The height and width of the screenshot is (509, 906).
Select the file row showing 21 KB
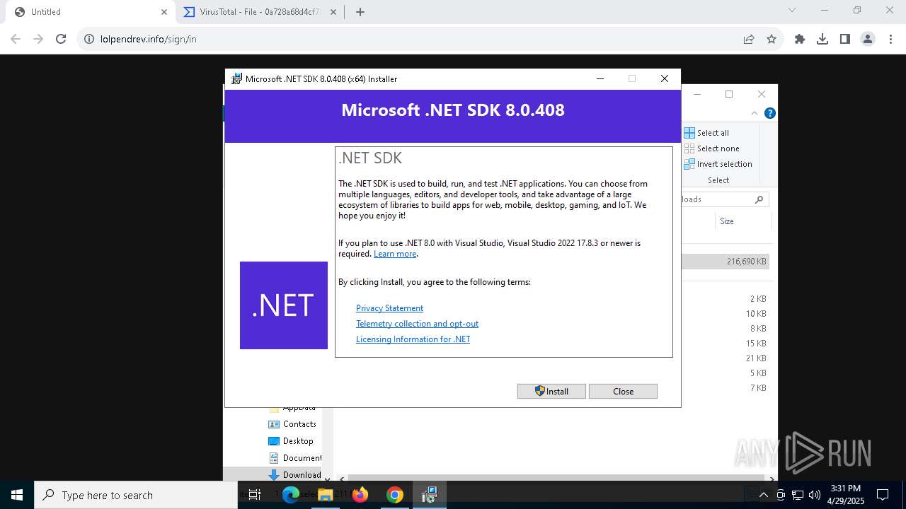click(725, 358)
